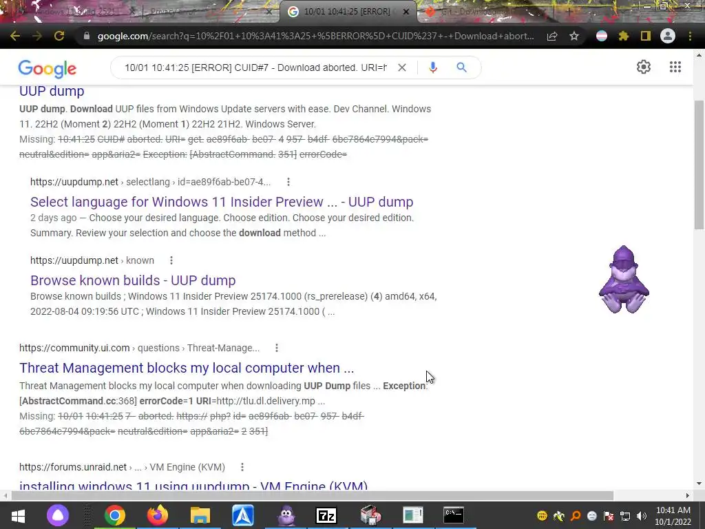Open the disc installer app in the taskbar
Viewport: 705px width, 529px height.
point(370,515)
